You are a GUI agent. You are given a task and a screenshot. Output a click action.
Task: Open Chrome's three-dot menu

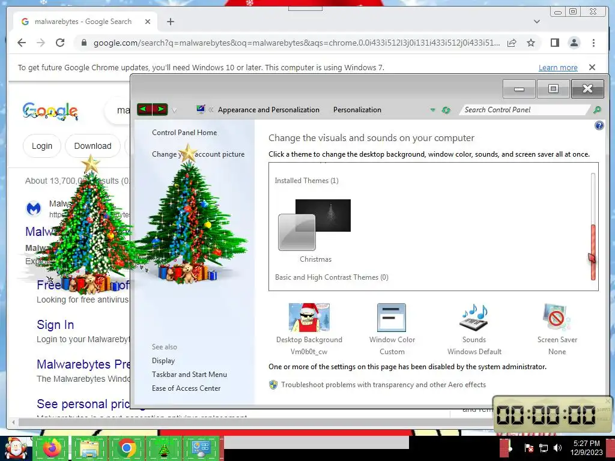593,43
